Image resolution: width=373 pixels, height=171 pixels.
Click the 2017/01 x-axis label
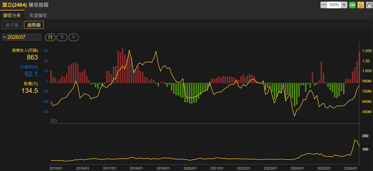coord(110,168)
